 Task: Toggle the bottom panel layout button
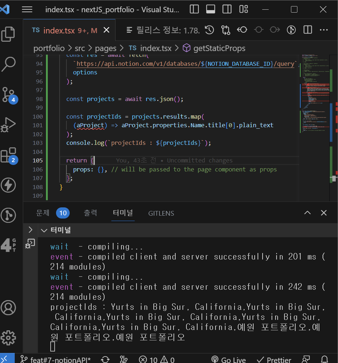211,10
